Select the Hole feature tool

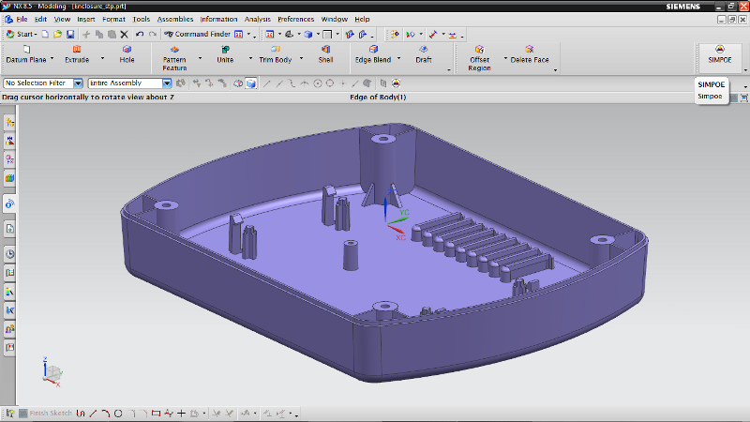coord(127,54)
